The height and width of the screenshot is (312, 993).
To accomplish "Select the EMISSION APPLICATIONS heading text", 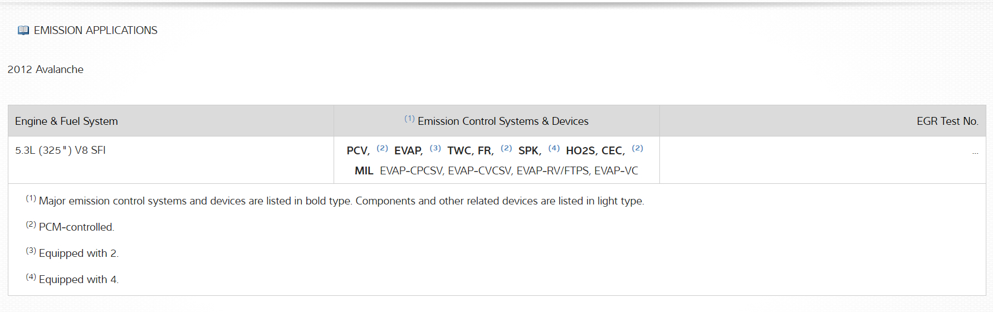I will coord(95,30).
